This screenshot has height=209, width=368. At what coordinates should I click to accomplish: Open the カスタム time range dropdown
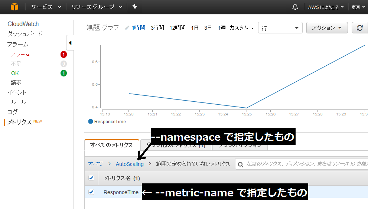coord(242,28)
